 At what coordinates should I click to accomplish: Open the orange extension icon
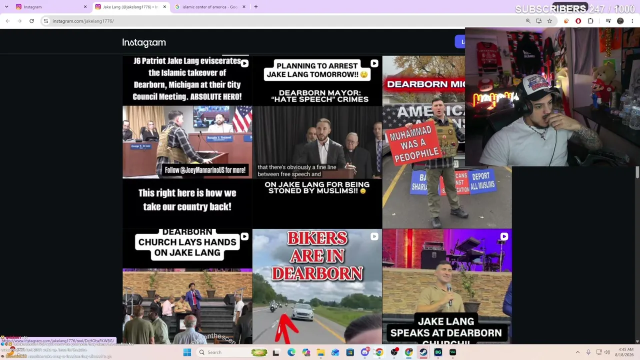pos(566,21)
